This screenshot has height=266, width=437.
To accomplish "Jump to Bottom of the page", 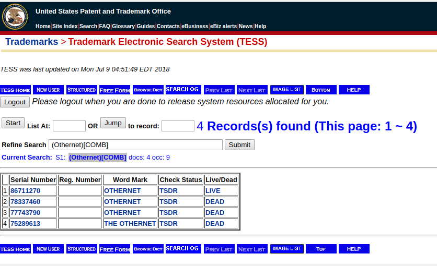I will tap(321, 90).
